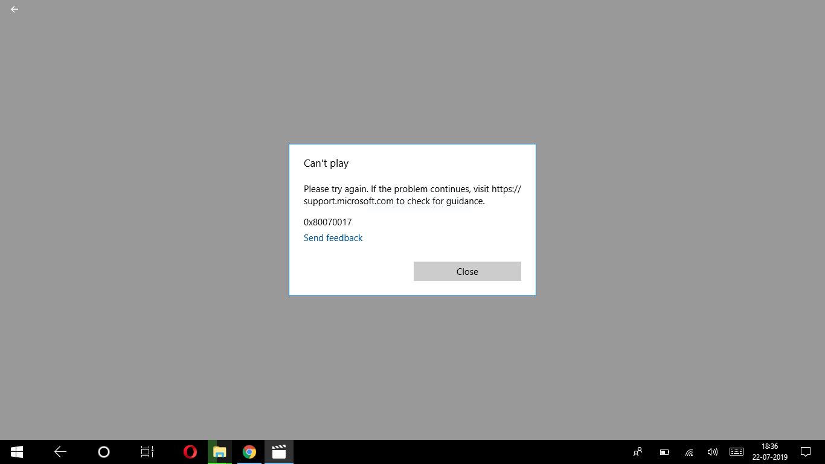
Task: Open the Action Center
Action: [x=806, y=451]
